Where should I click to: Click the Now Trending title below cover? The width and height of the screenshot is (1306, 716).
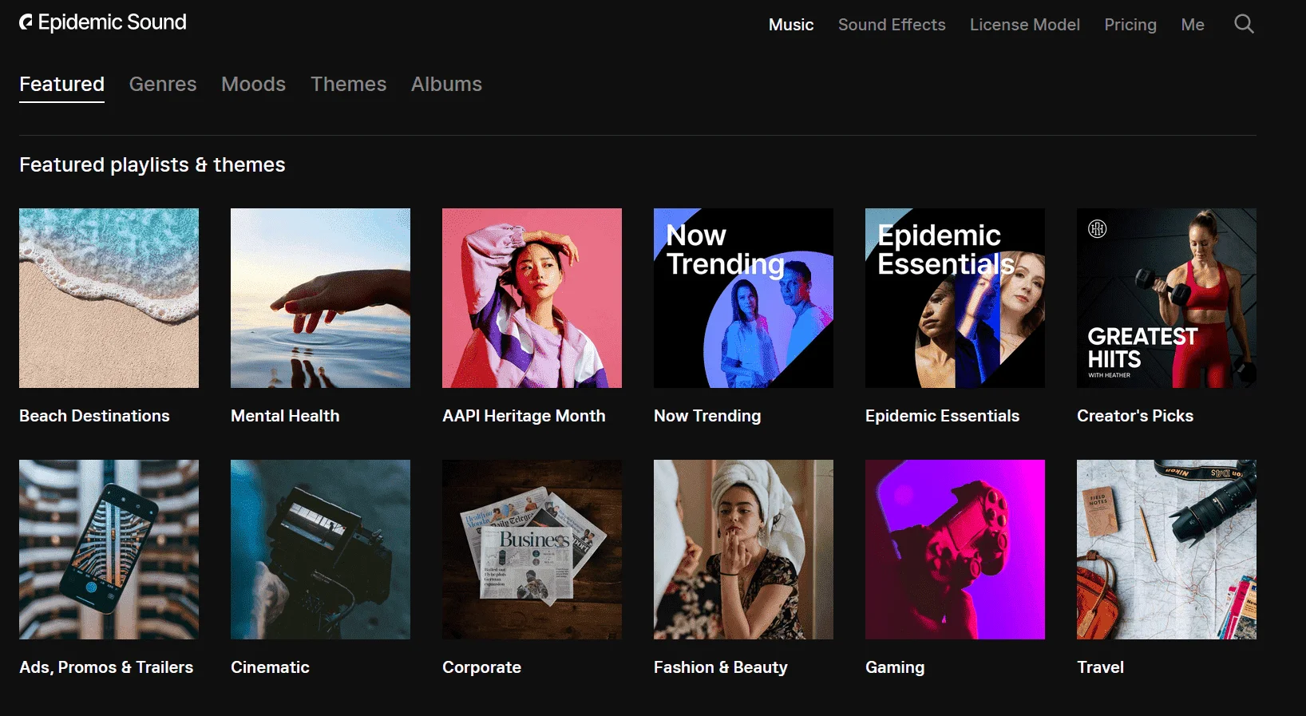pos(707,416)
